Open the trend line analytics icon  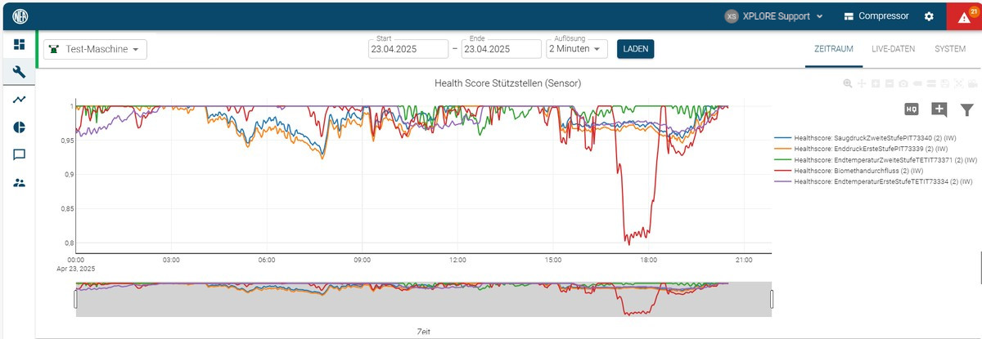click(19, 100)
